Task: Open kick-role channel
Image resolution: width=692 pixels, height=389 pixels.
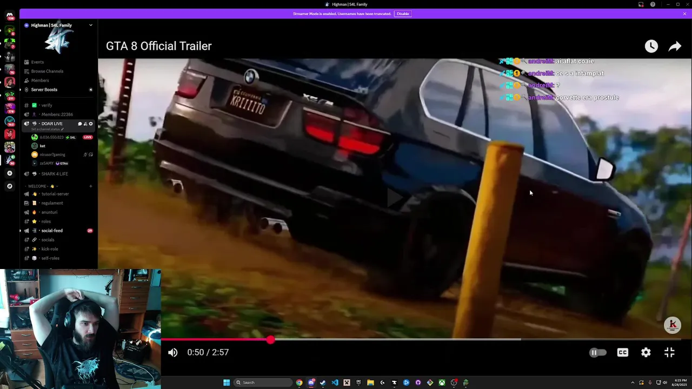Action: (59, 249)
